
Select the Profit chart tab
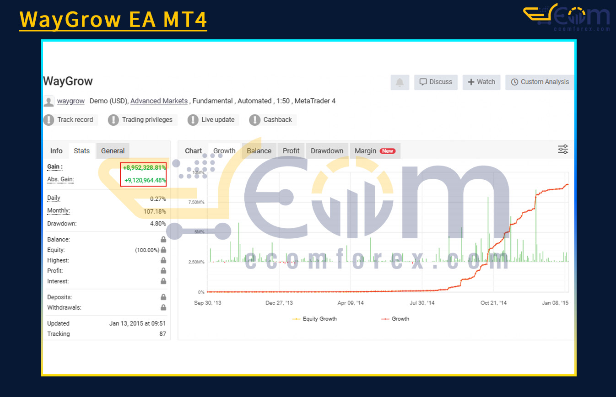(291, 151)
